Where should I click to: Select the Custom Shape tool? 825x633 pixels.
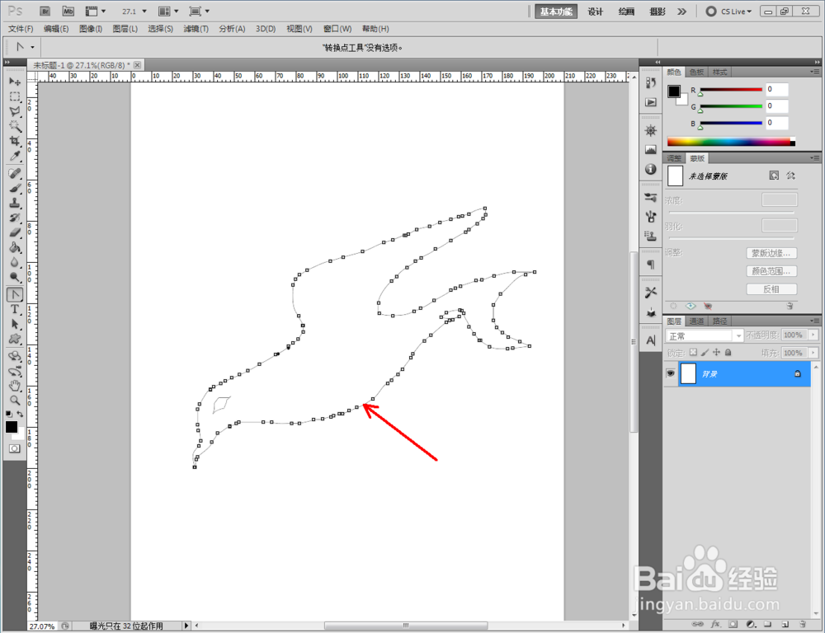point(15,339)
